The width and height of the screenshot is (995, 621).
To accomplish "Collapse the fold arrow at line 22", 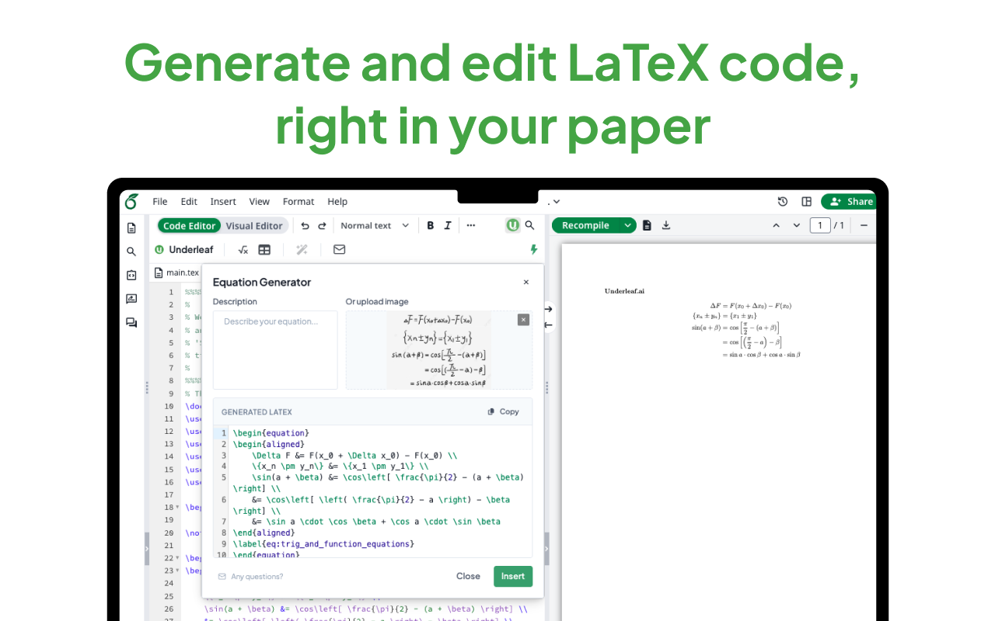I will pos(178,558).
